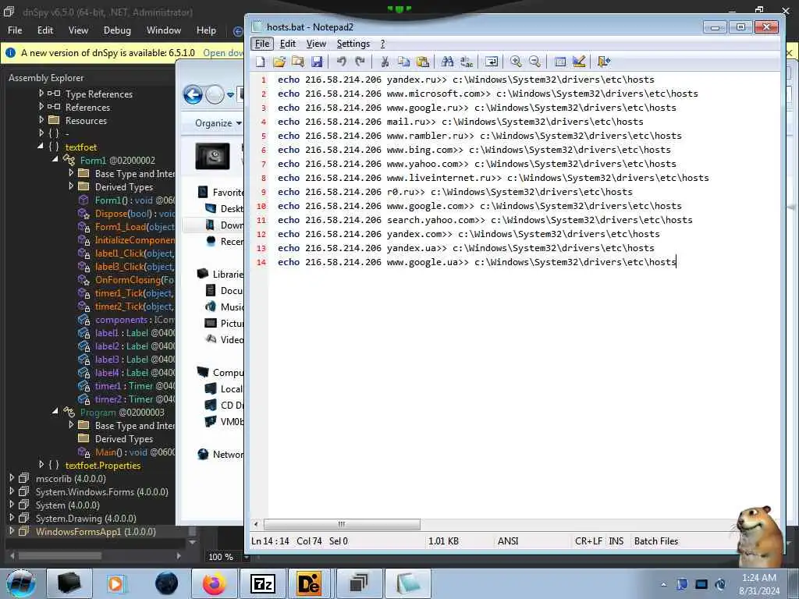
Task: Select label3_Click method in dnSpy tree
Action: 134,267
